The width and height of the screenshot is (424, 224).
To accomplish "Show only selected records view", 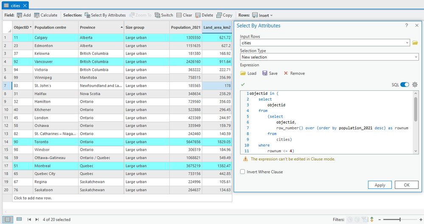I will point(19,219).
